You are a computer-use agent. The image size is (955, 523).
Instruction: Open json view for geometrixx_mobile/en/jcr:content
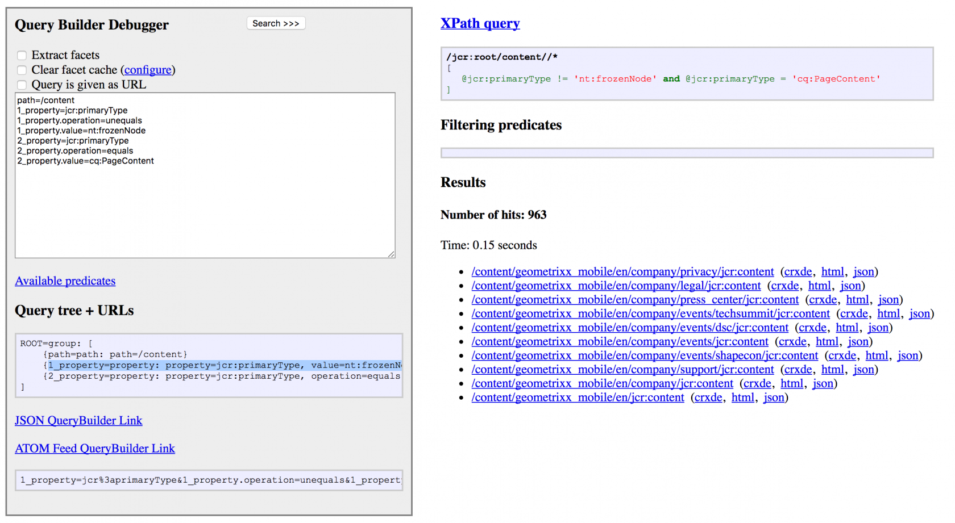(773, 397)
